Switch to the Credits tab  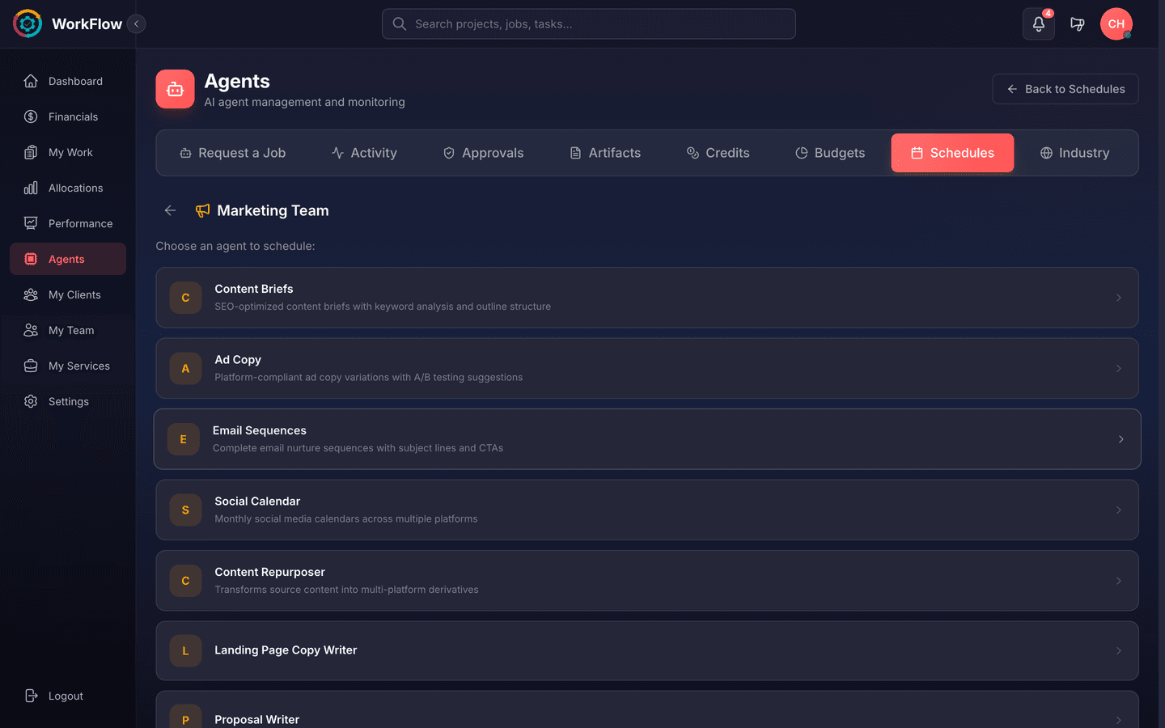point(718,153)
